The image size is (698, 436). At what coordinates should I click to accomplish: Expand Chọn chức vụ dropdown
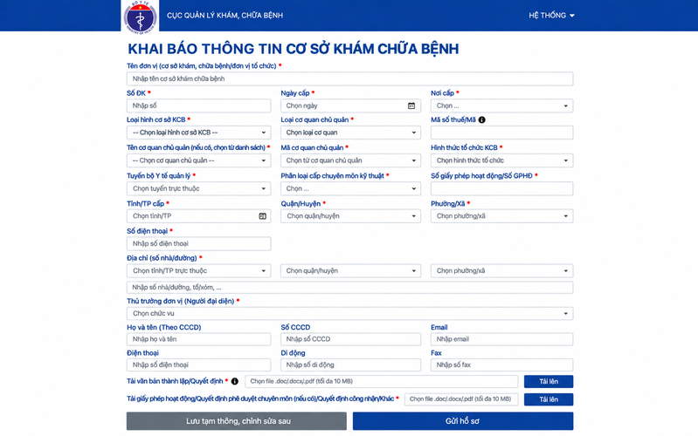pyautogui.click(x=350, y=313)
